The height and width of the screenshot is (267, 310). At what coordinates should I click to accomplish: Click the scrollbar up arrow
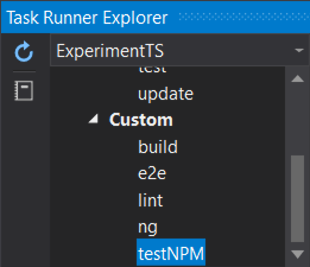point(298,78)
